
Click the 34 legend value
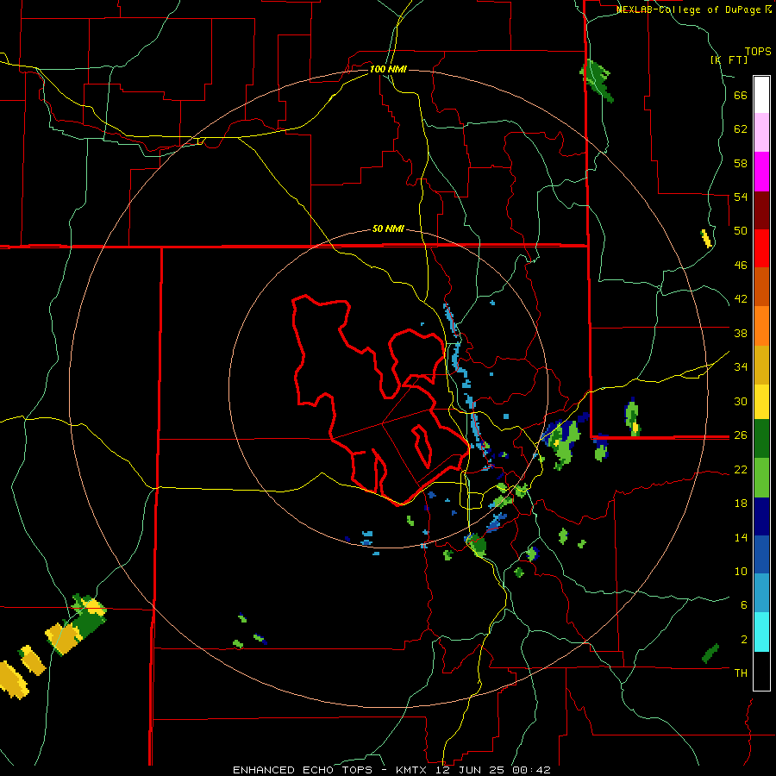click(741, 367)
